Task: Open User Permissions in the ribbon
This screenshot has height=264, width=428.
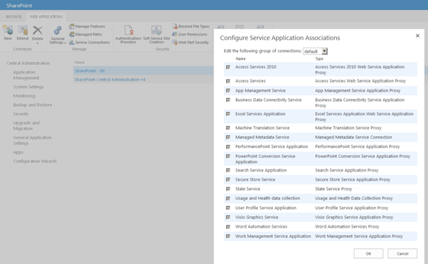Action: click(x=190, y=34)
